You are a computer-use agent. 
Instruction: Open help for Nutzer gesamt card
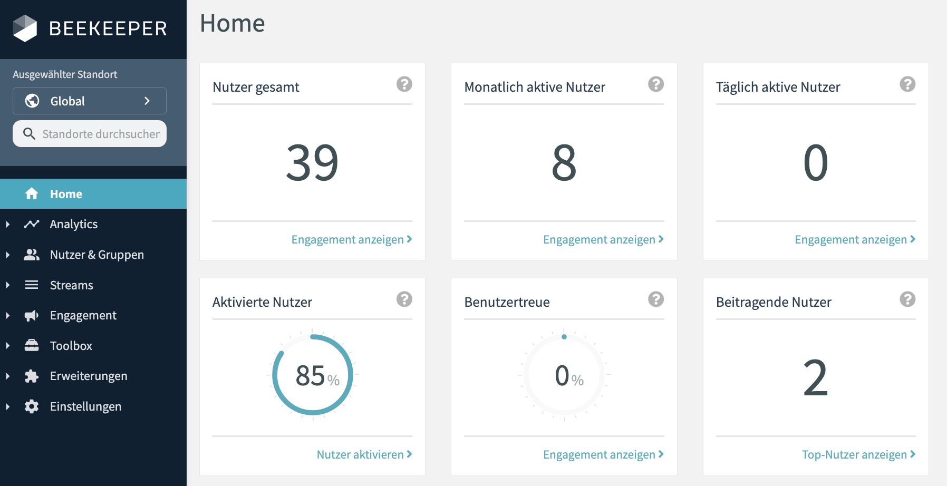coord(404,84)
